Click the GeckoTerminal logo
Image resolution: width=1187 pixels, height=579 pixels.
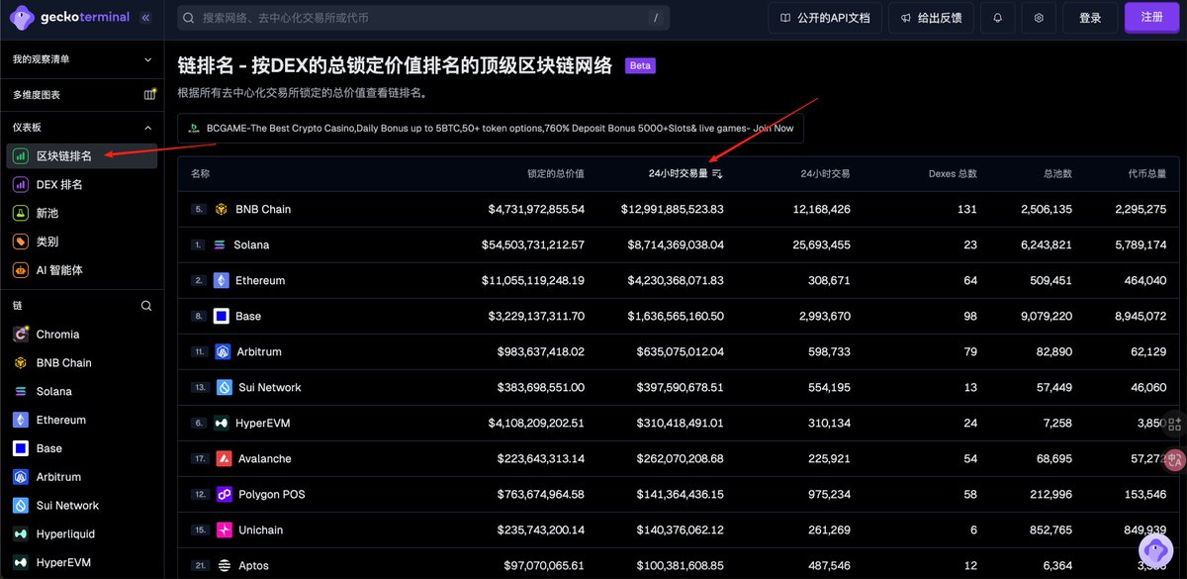69,17
